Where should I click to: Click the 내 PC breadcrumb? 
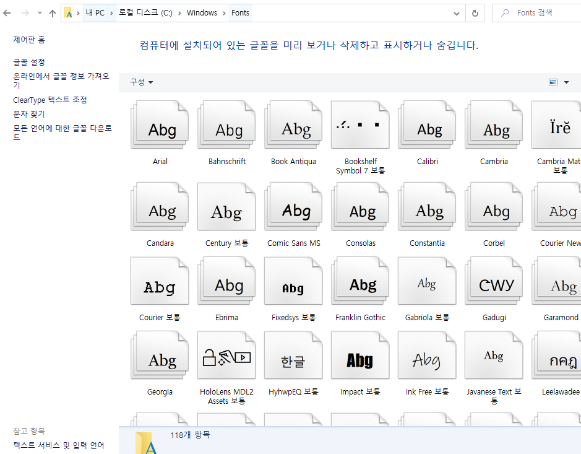[x=95, y=13]
